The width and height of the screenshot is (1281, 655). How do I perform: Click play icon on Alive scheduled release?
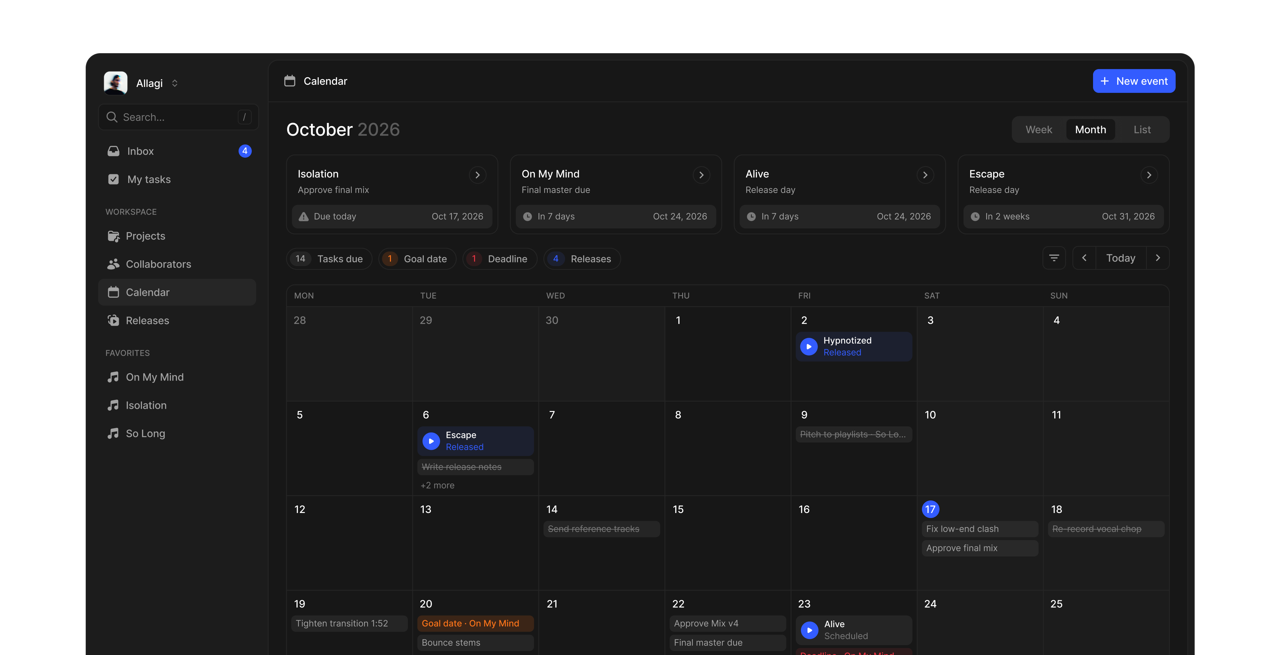point(810,630)
